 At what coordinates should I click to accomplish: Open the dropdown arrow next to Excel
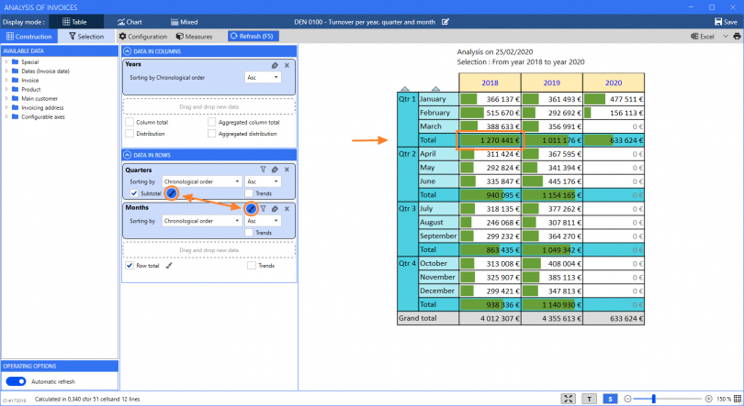point(725,37)
